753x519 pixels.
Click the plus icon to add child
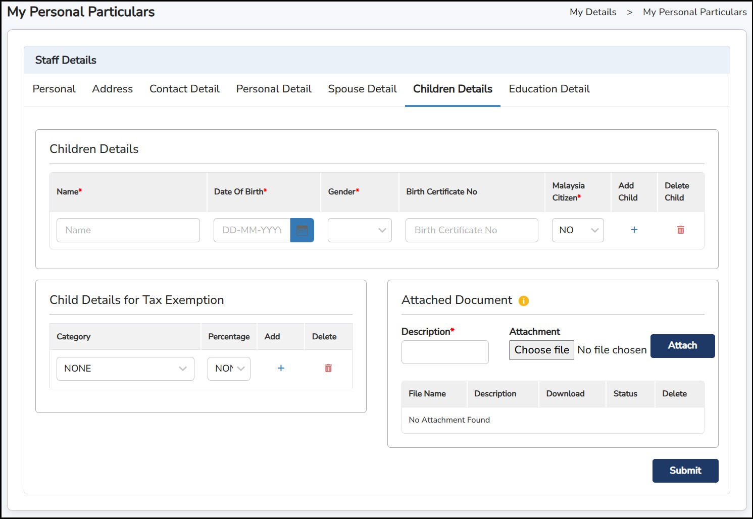click(x=634, y=230)
